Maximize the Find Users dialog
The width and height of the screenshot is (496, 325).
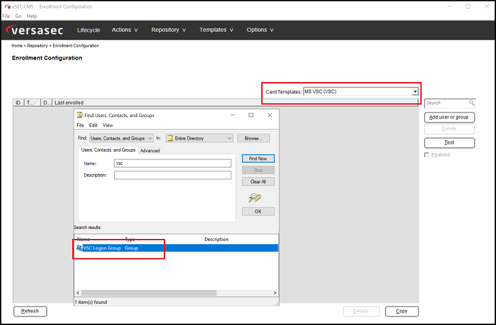coord(251,115)
